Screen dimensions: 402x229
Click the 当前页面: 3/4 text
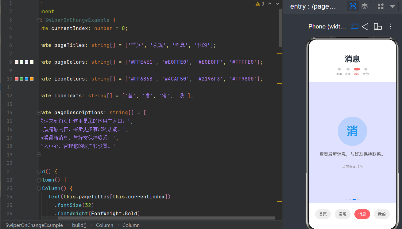pos(352,167)
